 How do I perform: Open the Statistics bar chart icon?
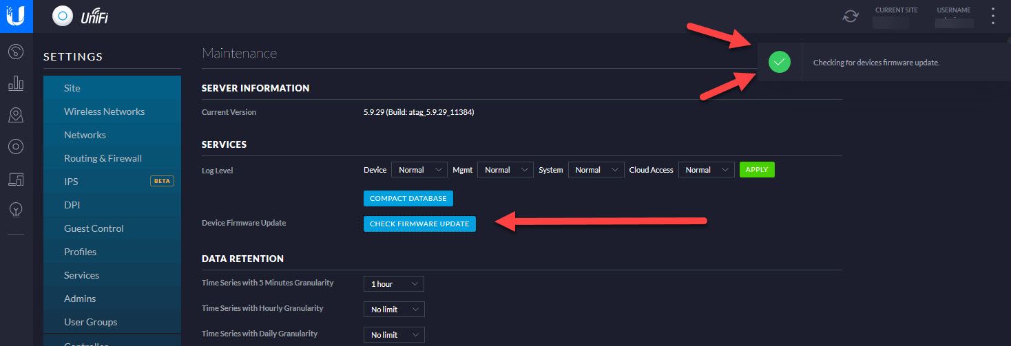click(x=16, y=83)
